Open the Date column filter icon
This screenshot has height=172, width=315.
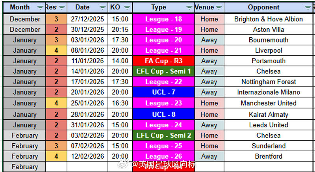pyautogui.click(x=103, y=7)
